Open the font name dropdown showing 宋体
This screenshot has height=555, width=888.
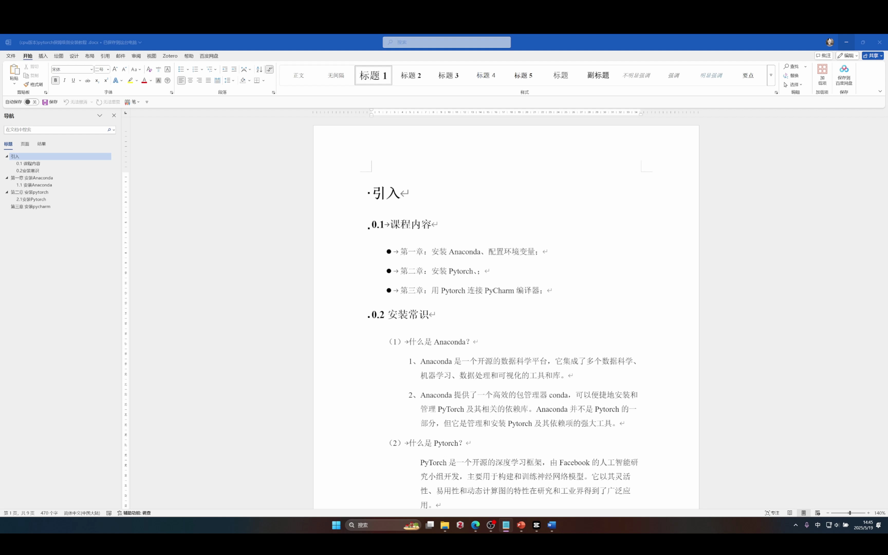(91, 69)
